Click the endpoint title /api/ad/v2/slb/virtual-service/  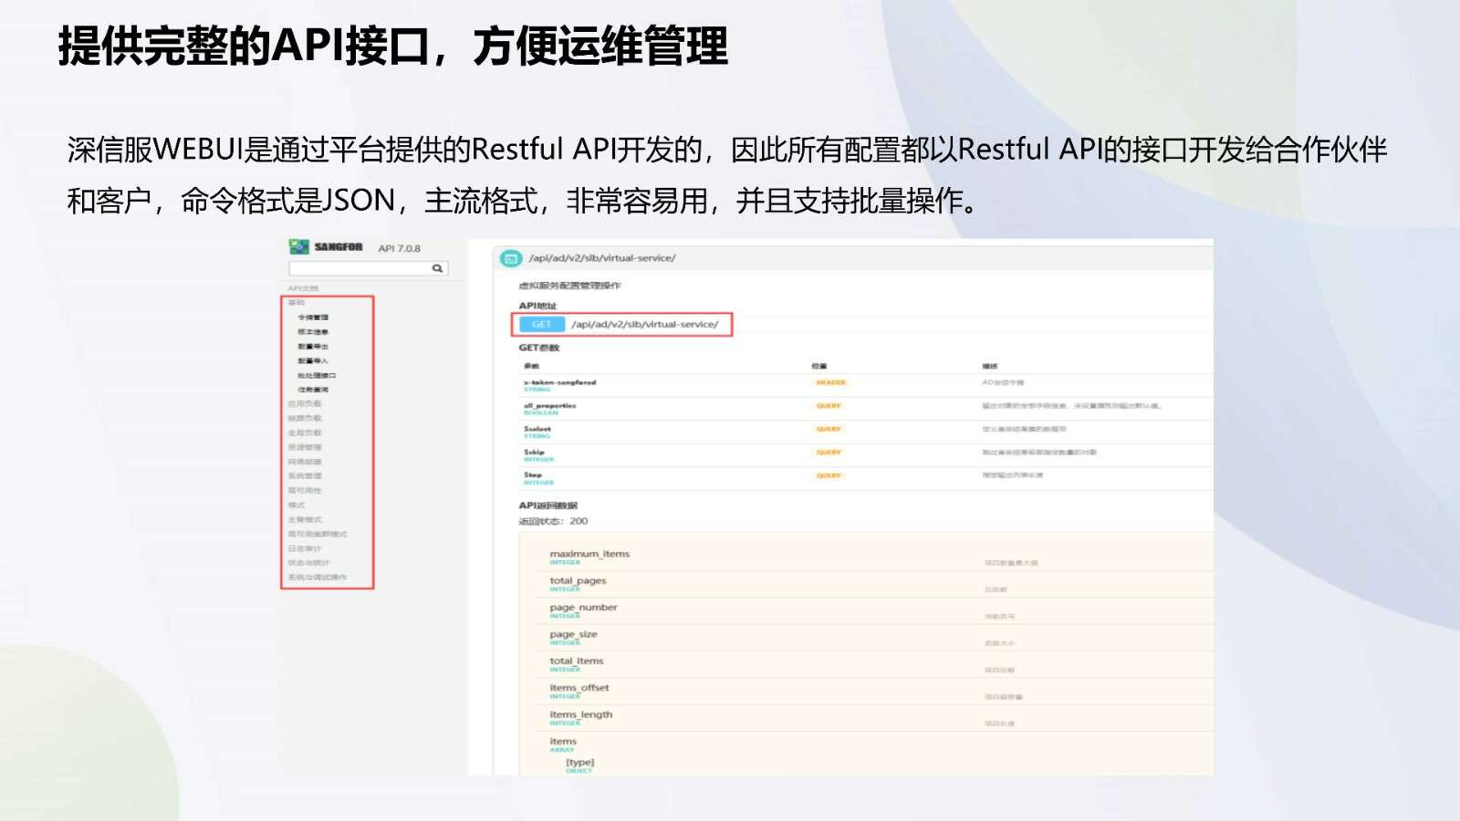tap(602, 258)
